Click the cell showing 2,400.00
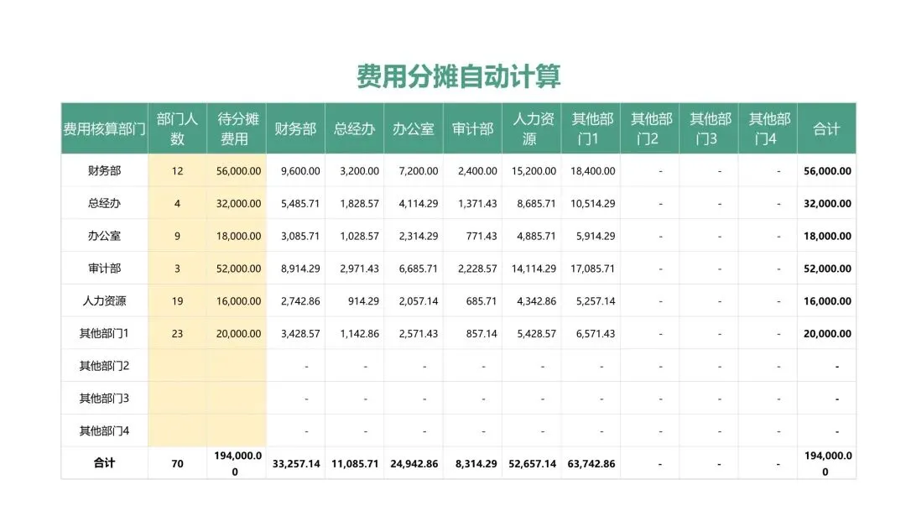This screenshot has width=906, height=532. (472, 170)
